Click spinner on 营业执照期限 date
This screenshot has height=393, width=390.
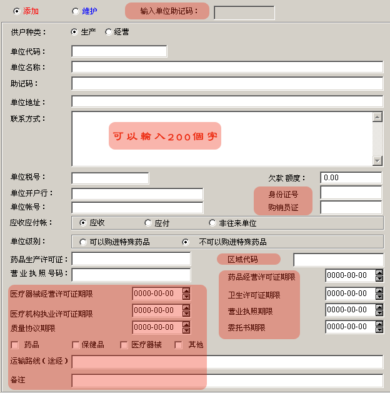tap(379, 310)
